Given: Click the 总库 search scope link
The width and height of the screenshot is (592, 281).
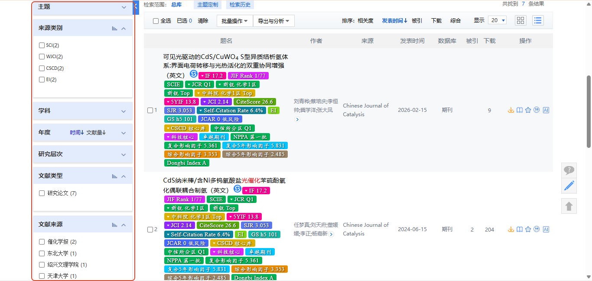Looking at the screenshot, I should pos(176,5).
